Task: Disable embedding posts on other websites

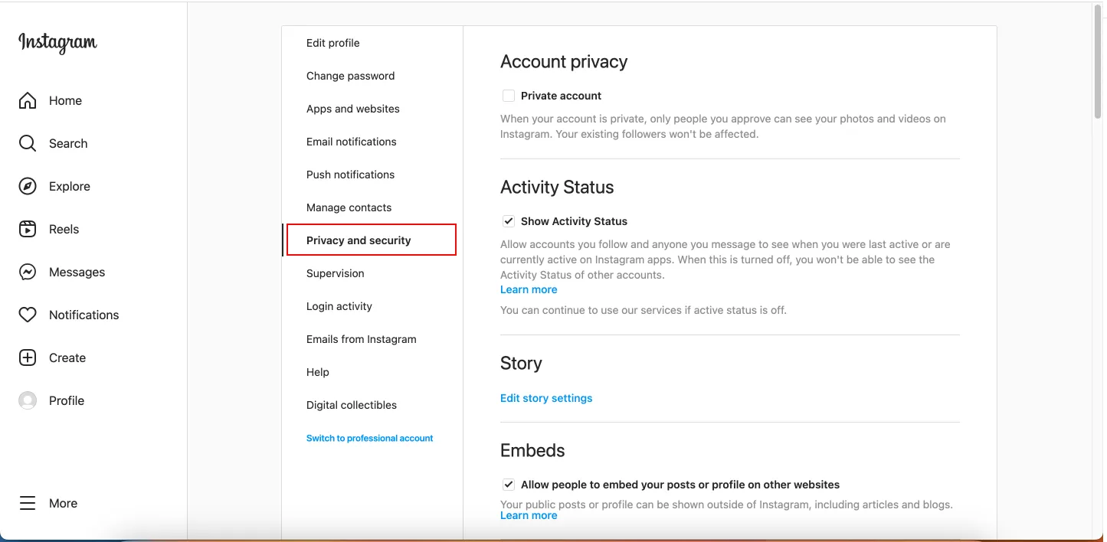Action: click(x=509, y=485)
